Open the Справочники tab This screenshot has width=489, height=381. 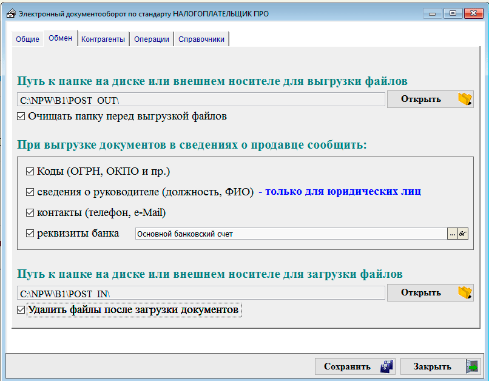pos(201,39)
